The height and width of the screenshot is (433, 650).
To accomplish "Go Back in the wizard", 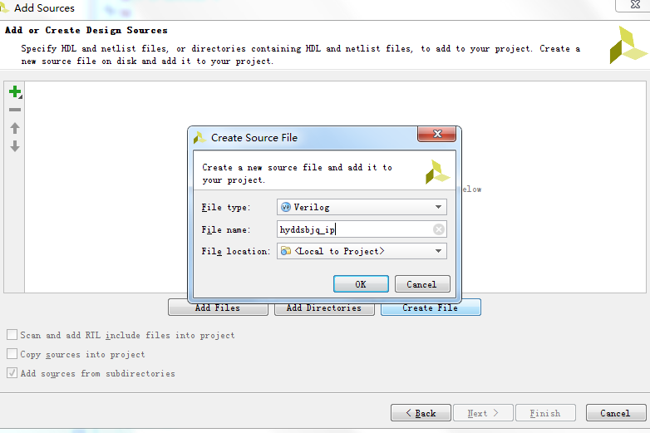I will [x=421, y=413].
